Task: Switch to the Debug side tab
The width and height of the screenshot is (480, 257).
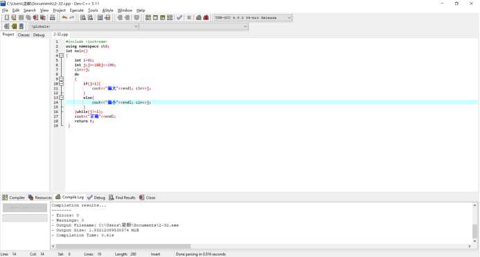Action: coord(39,35)
